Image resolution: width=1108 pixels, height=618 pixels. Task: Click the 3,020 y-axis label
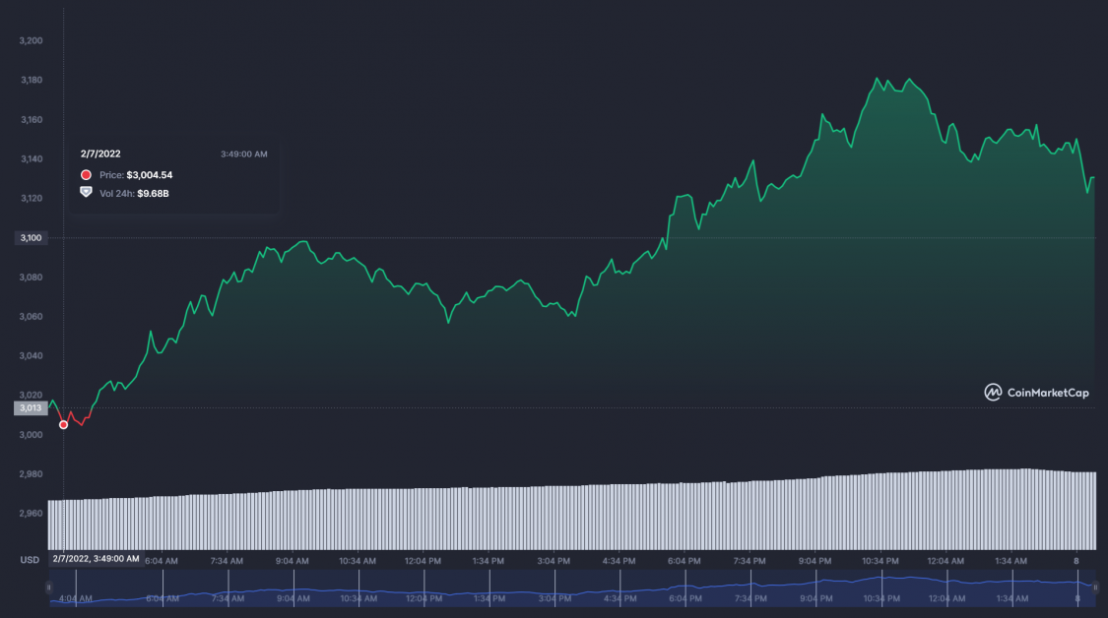(x=32, y=395)
